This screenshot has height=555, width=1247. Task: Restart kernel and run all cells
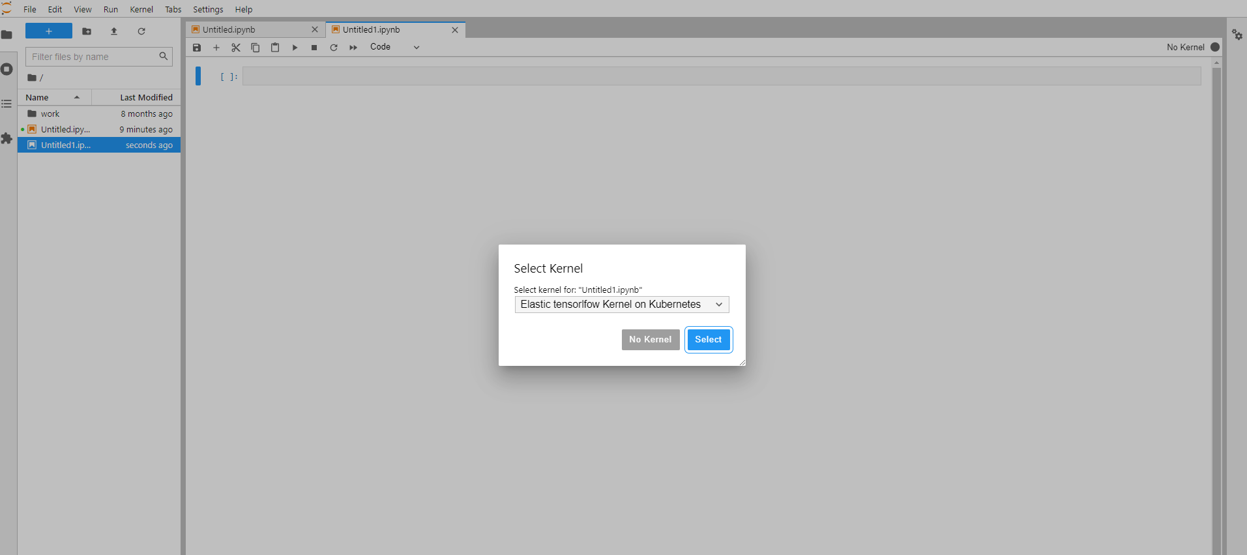coord(353,48)
